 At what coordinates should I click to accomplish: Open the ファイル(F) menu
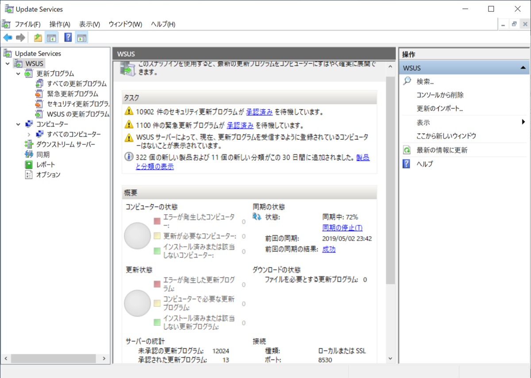27,24
